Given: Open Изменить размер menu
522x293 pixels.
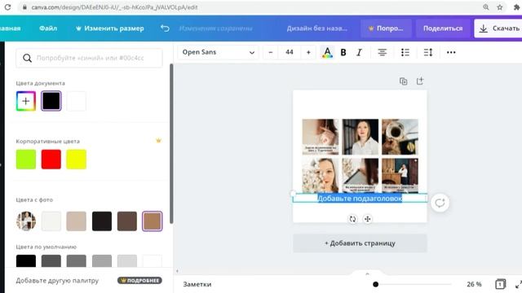Looking at the screenshot, I should click(110, 28).
